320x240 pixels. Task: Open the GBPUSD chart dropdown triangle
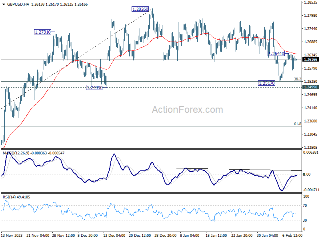(4, 4)
